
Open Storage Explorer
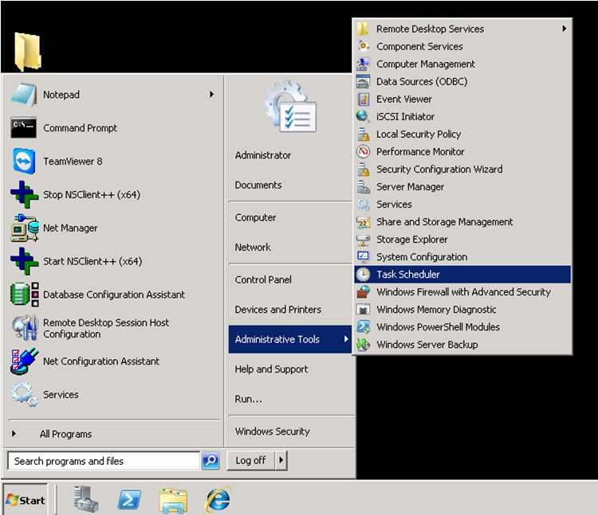pos(462,240)
